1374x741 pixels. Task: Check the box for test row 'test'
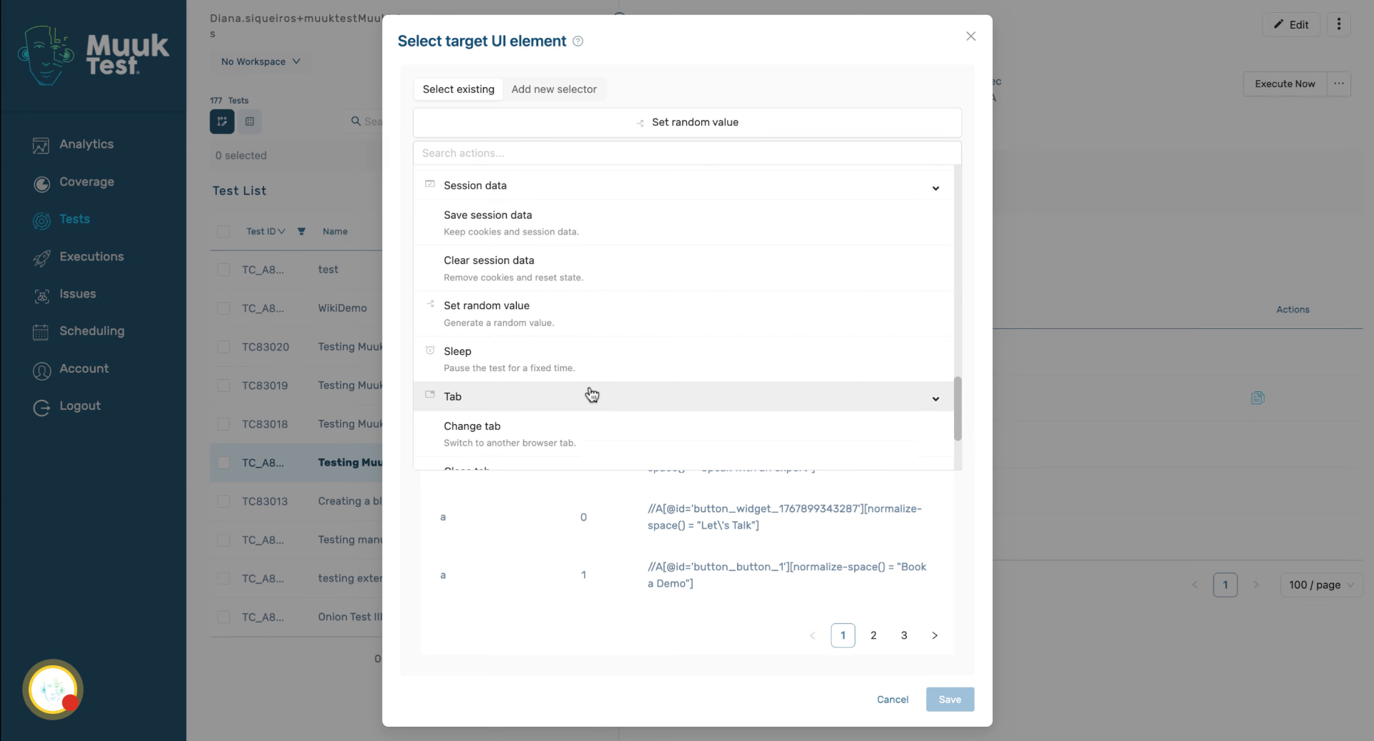(x=223, y=270)
